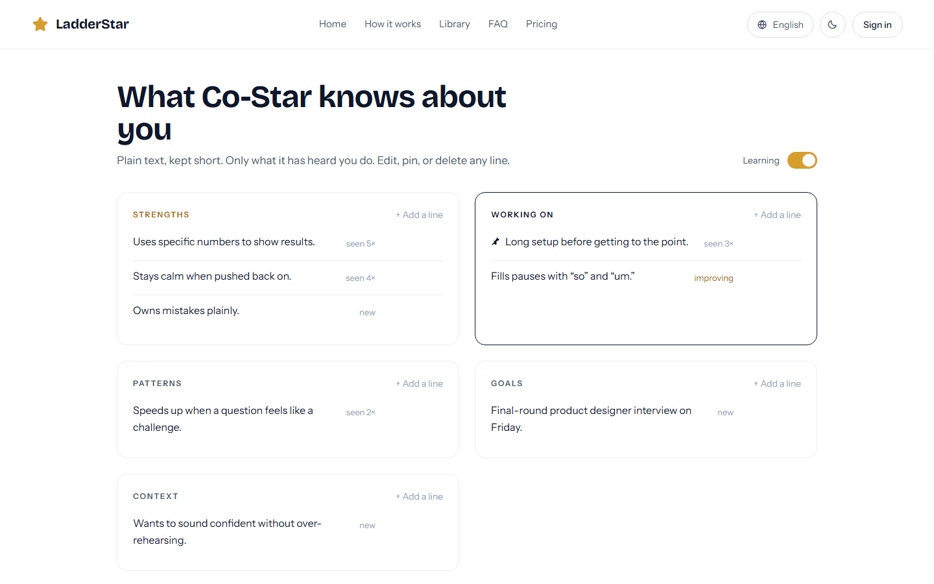Click the PATTERNS section heading

158,383
